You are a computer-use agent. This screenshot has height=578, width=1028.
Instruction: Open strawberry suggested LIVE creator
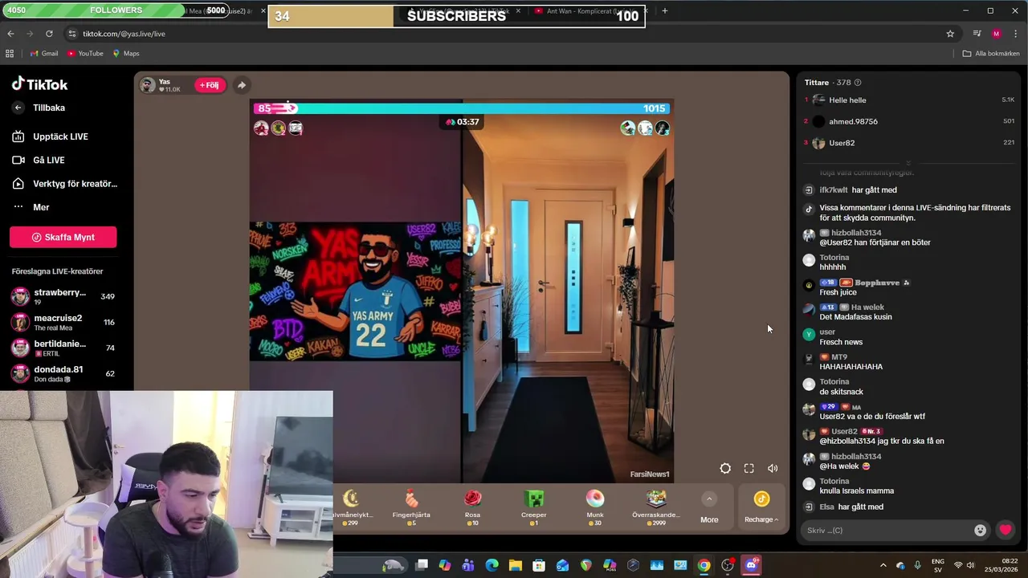click(63, 296)
